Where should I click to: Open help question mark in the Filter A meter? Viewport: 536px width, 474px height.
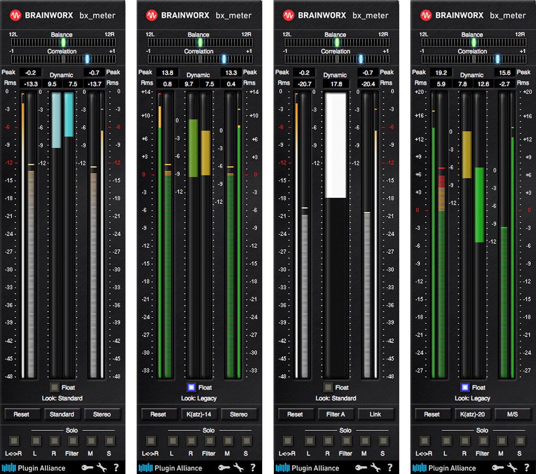(x=390, y=468)
